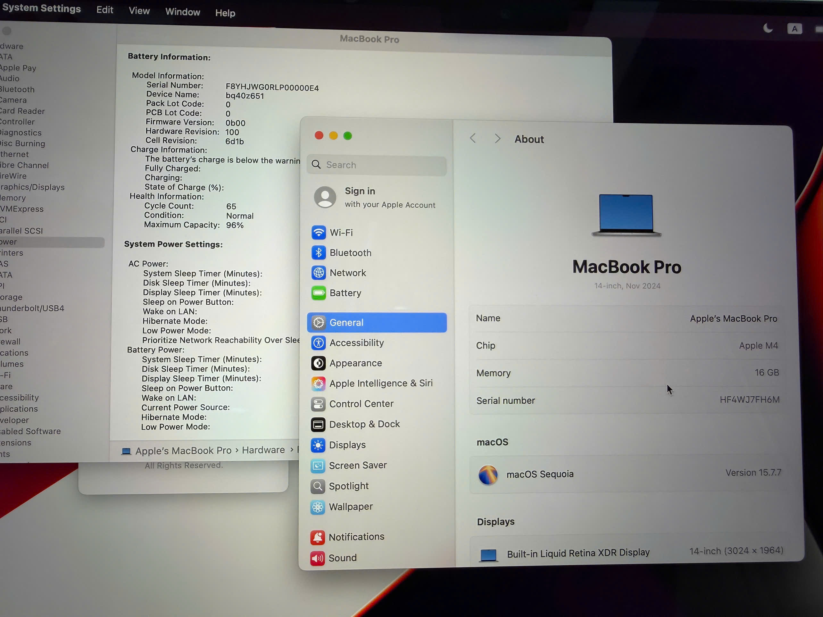The width and height of the screenshot is (823, 617).
Task: Click the macOS Sequoia logo icon
Action: [488, 475]
